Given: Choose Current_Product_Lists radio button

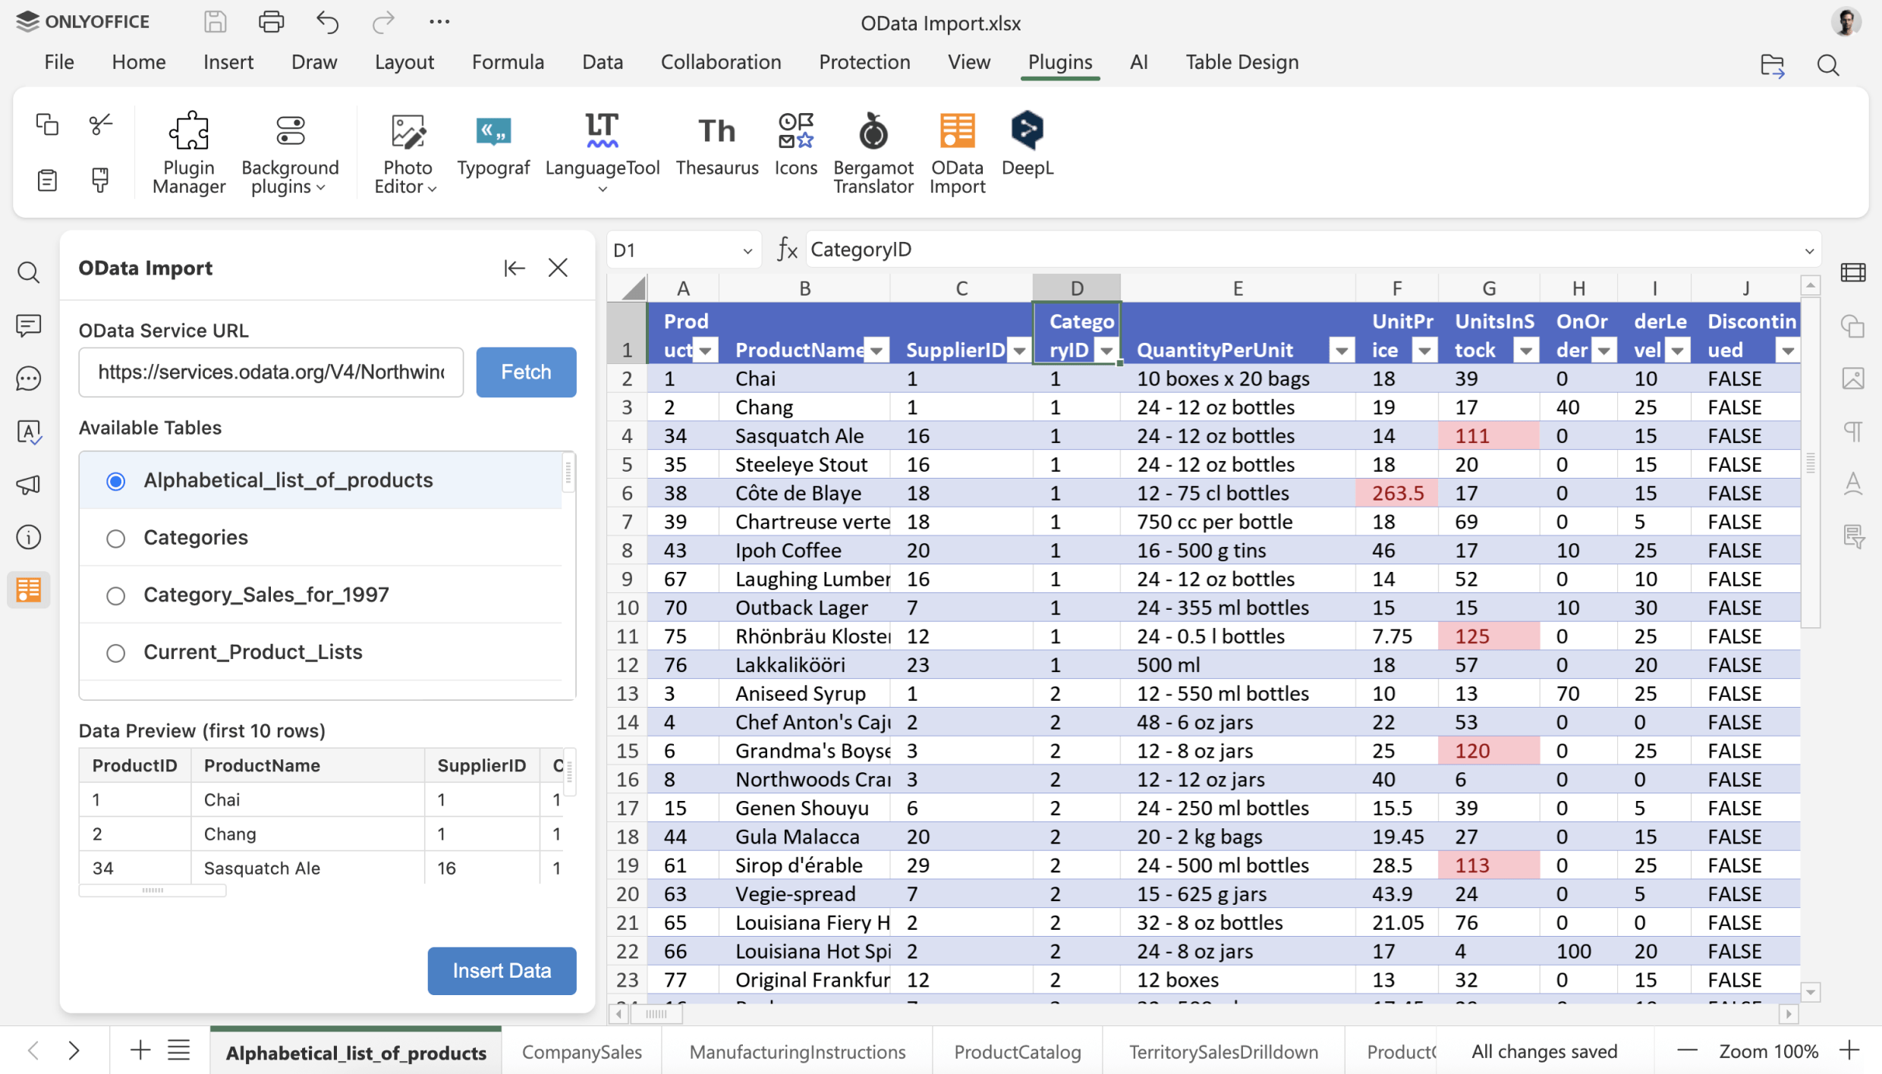Looking at the screenshot, I should pyautogui.click(x=115, y=653).
